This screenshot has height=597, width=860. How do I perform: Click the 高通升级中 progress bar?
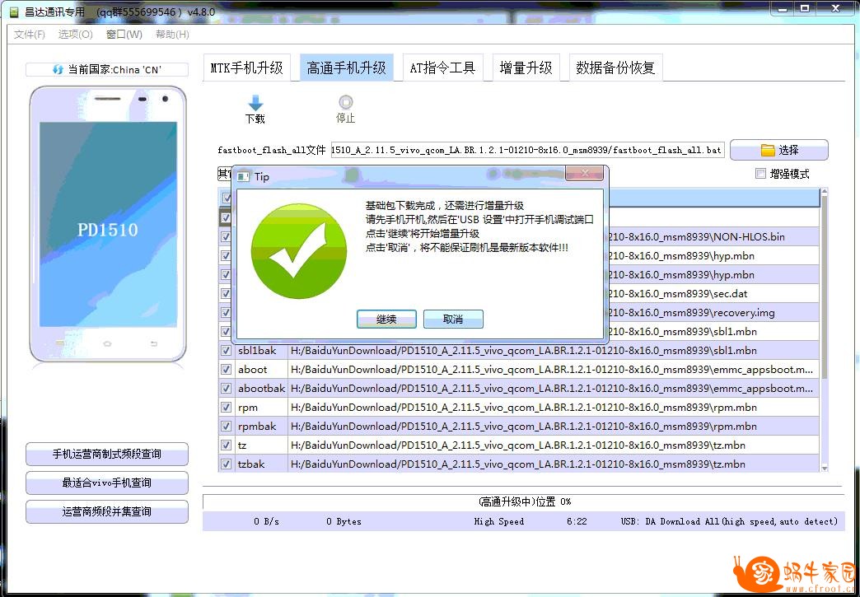[x=524, y=501]
